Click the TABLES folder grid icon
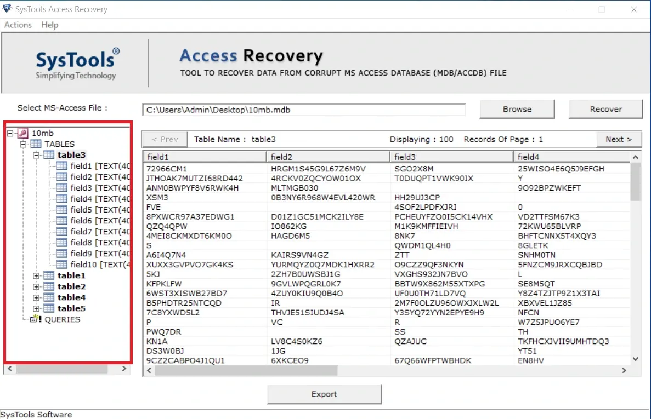 click(36, 144)
